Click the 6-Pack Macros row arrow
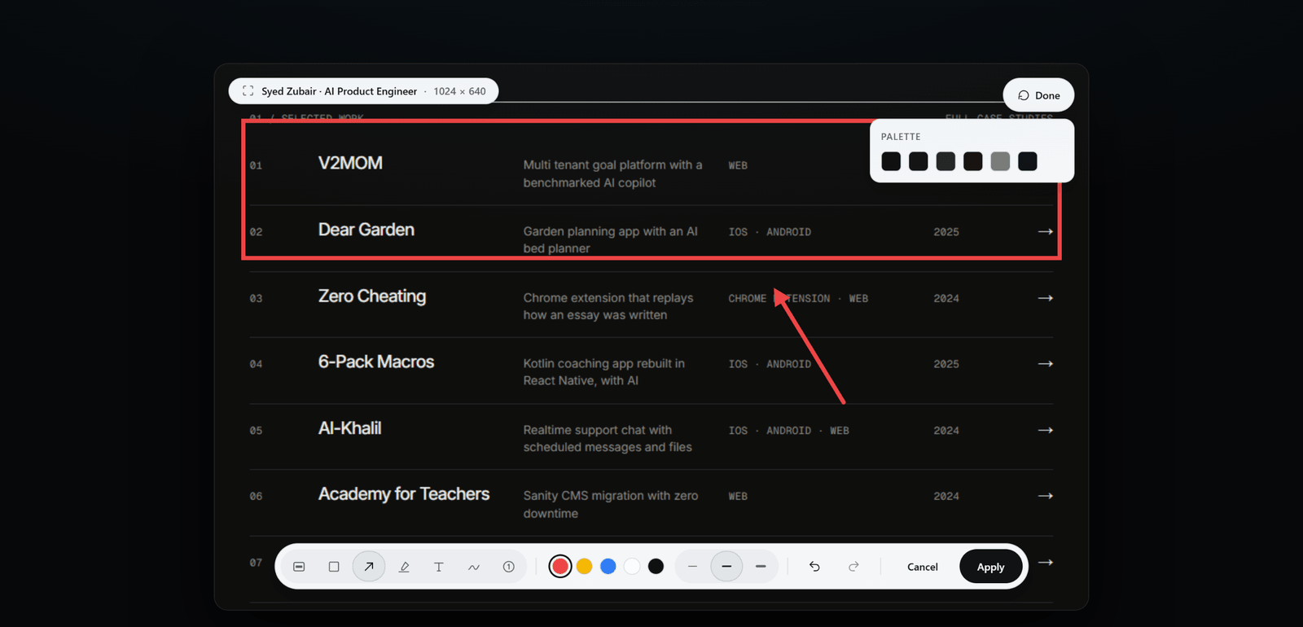Image resolution: width=1303 pixels, height=627 pixels. pyautogui.click(x=1046, y=364)
